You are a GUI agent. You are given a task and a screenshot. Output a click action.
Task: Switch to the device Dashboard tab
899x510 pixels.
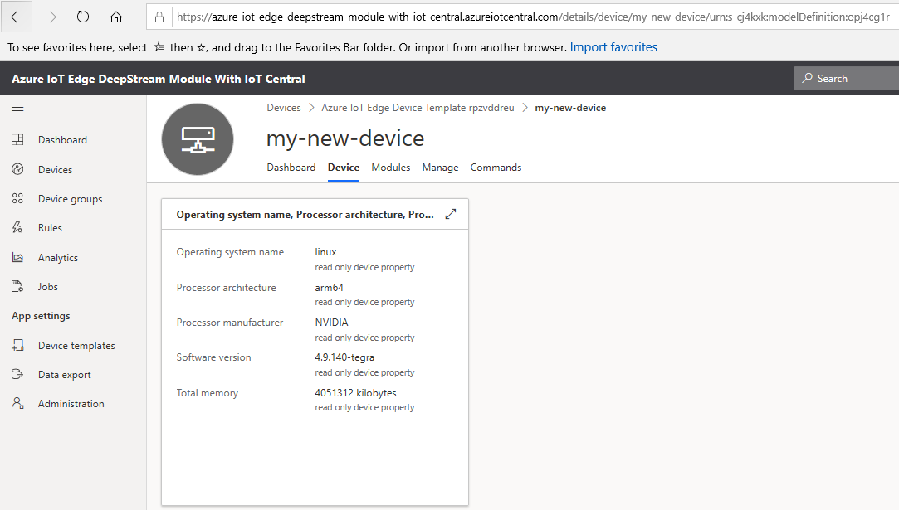(291, 168)
